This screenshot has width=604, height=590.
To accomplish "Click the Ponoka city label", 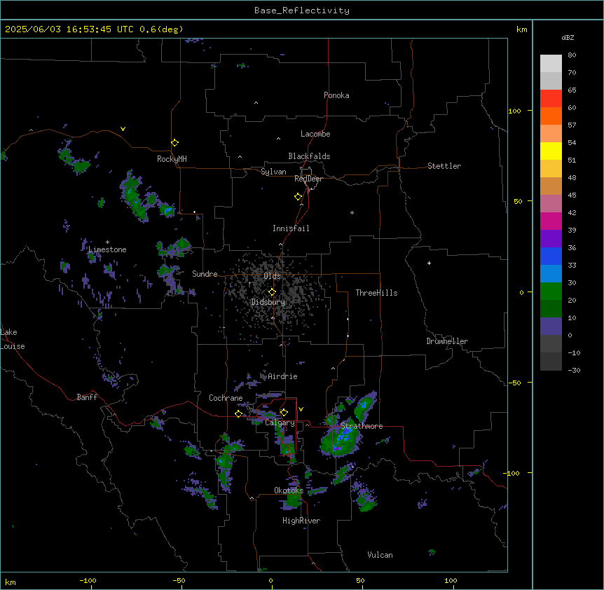I will click(336, 95).
